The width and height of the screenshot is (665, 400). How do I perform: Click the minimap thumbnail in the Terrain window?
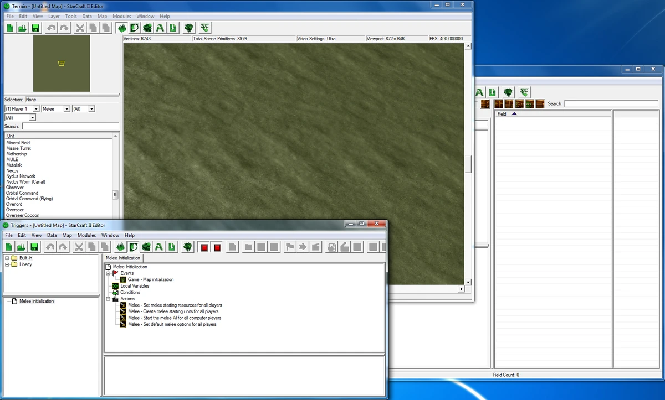pos(61,63)
